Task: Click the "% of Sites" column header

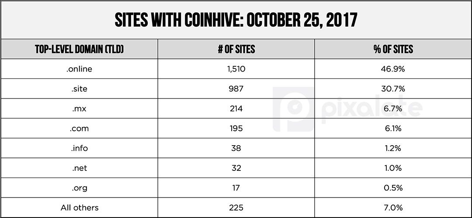Action: click(x=393, y=49)
